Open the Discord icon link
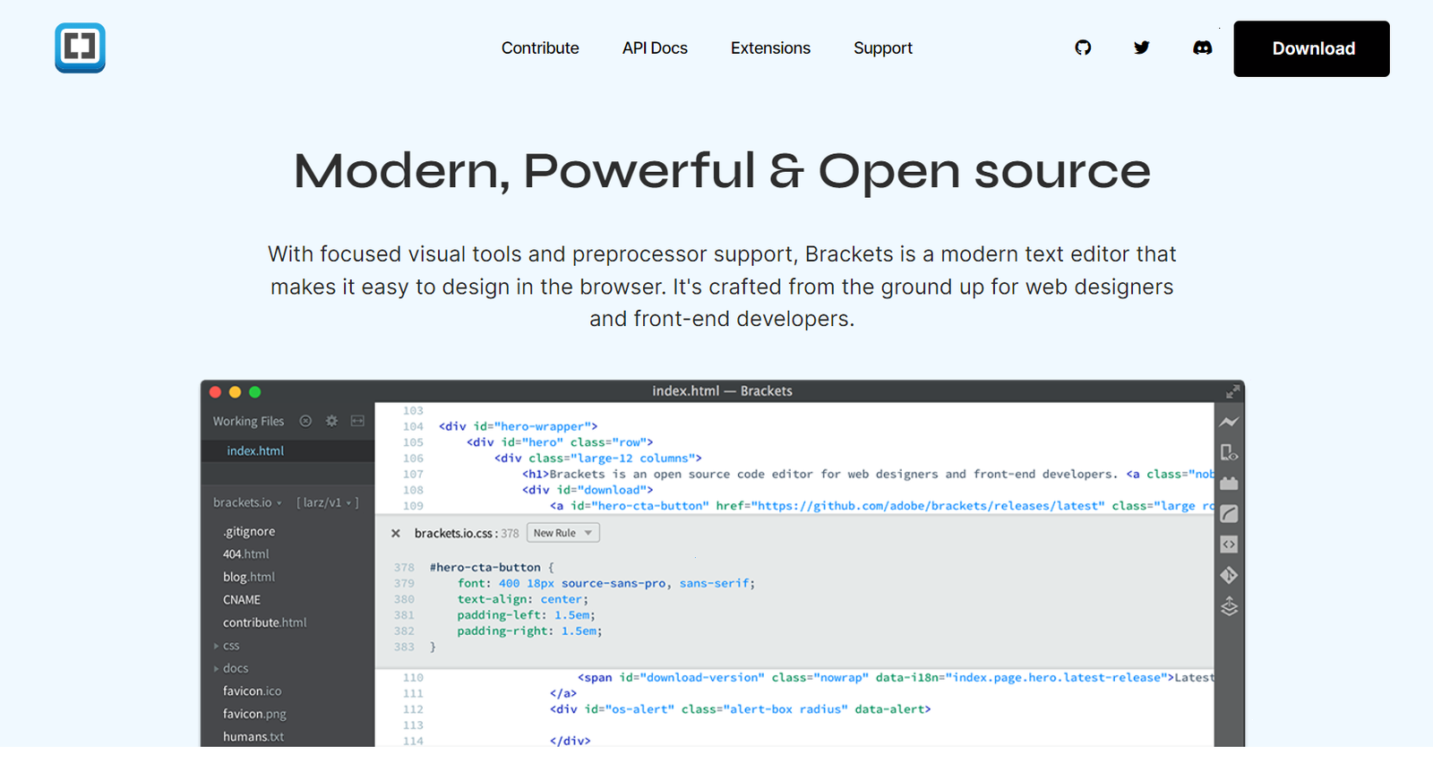The image size is (1433, 772). point(1202,47)
